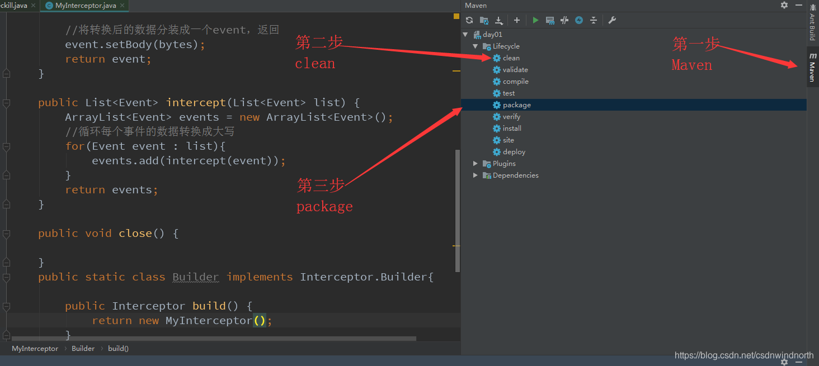Open the Ant Build side tab
The width and height of the screenshot is (819, 366).
(813, 22)
